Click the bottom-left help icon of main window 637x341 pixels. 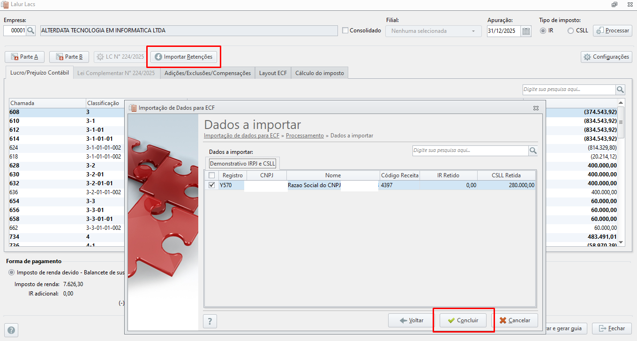12,330
